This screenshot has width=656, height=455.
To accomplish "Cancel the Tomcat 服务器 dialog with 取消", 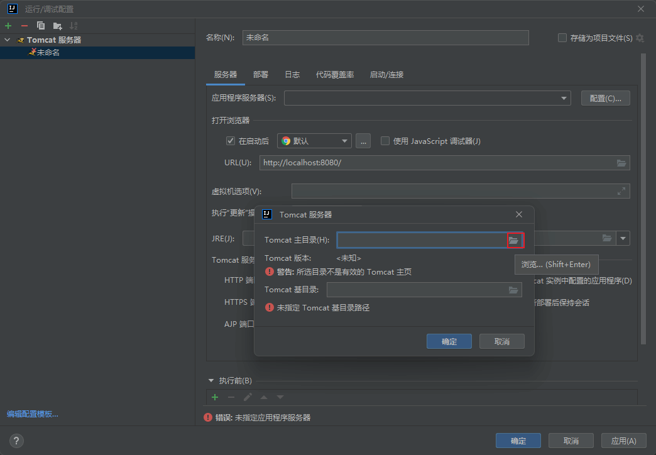I will pos(501,341).
